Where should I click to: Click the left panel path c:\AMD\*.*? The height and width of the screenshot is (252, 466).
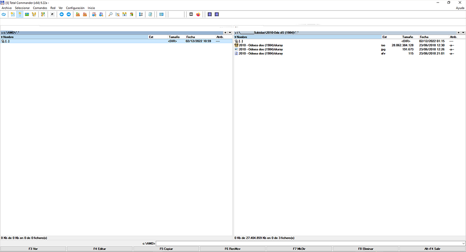click(11, 33)
